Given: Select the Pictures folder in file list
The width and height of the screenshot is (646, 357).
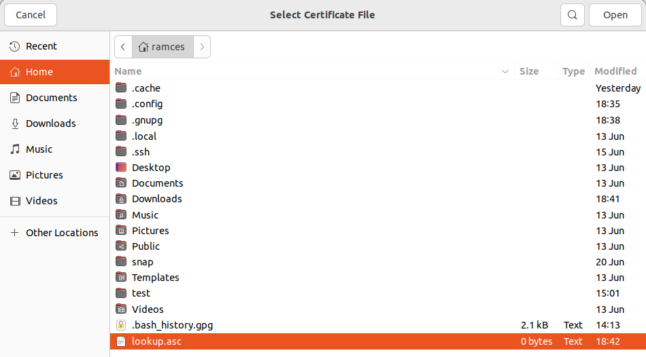Looking at the screenshot, I should (x=378, y=231).
